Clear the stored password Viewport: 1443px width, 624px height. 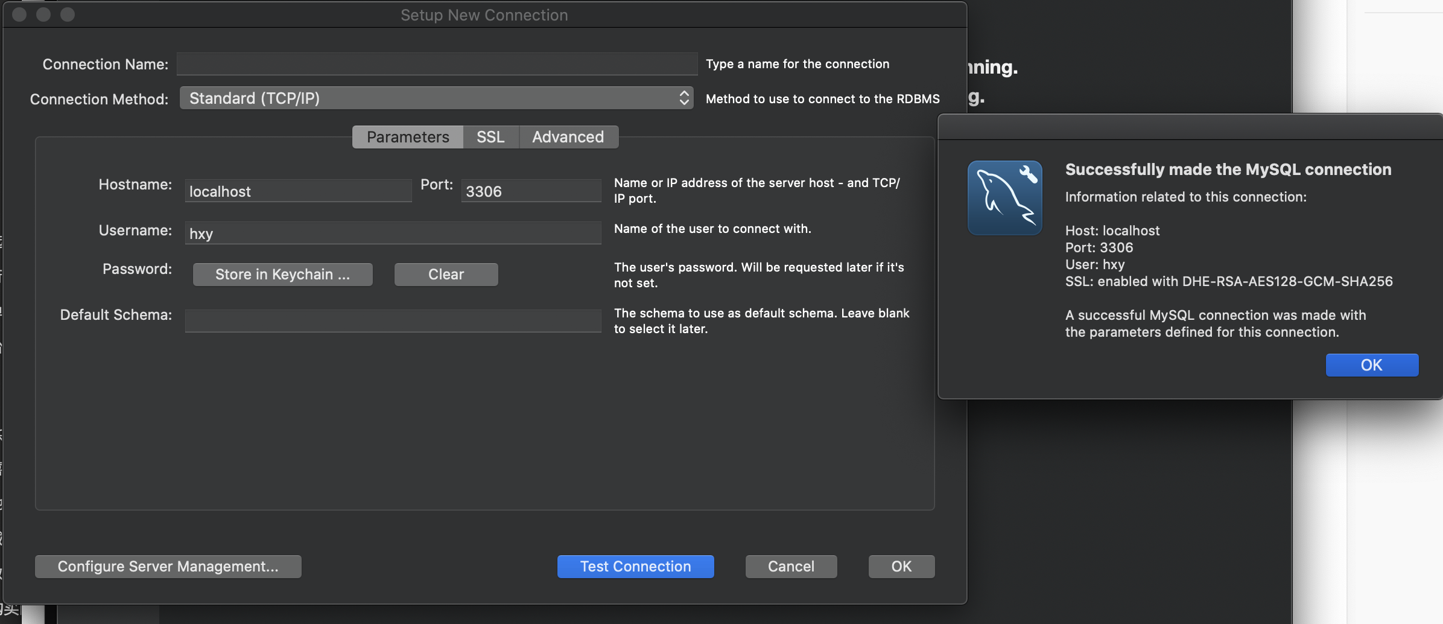point(446,275)
